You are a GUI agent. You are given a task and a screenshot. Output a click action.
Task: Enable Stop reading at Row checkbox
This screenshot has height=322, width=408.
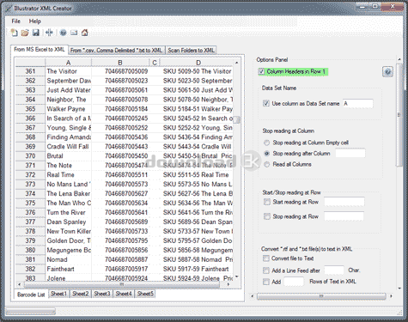pyautogui.click(x=267, y=216)
